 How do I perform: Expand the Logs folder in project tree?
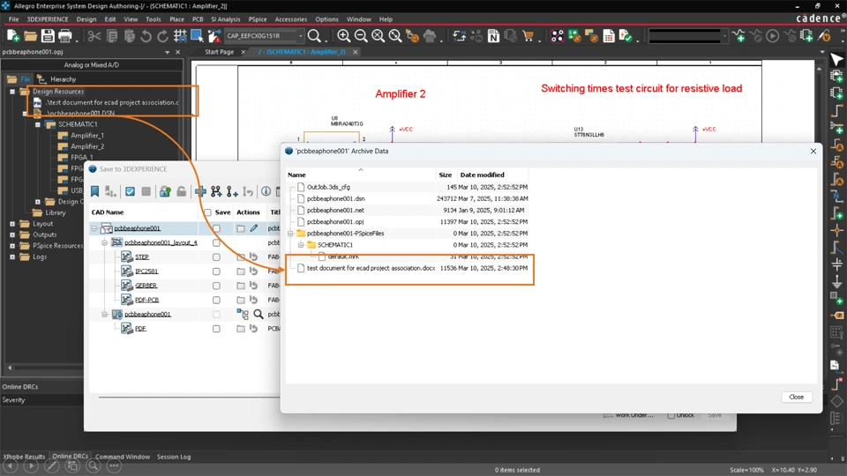(x=12, y=257)
